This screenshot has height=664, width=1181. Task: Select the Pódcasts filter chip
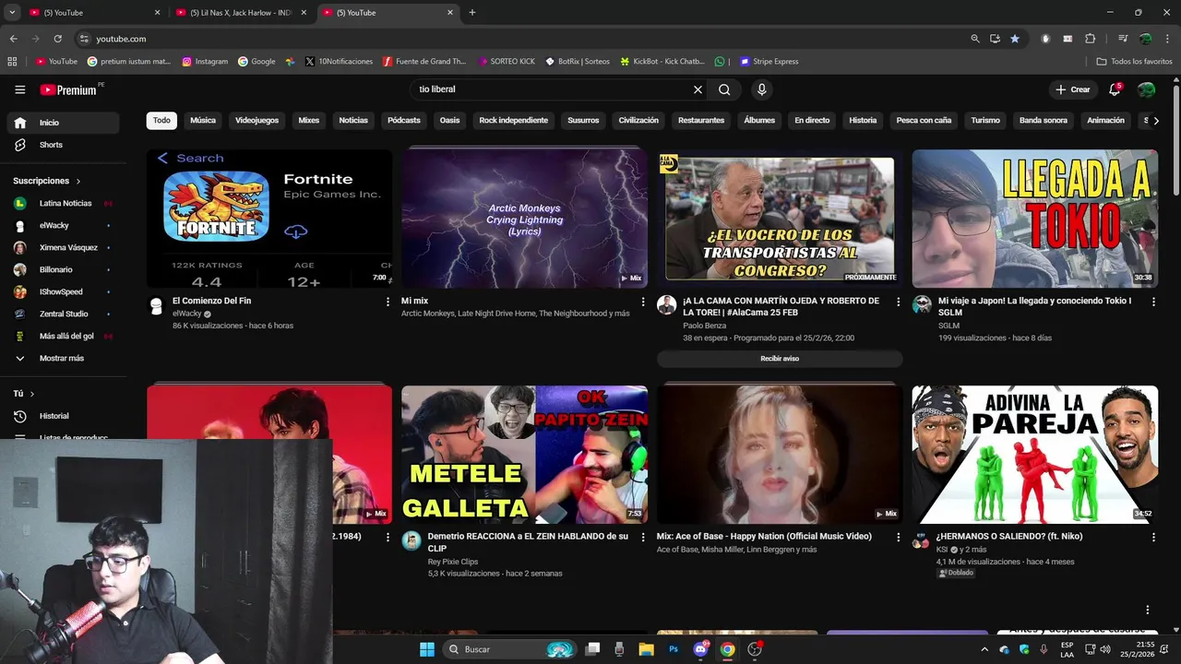[403, 120]
